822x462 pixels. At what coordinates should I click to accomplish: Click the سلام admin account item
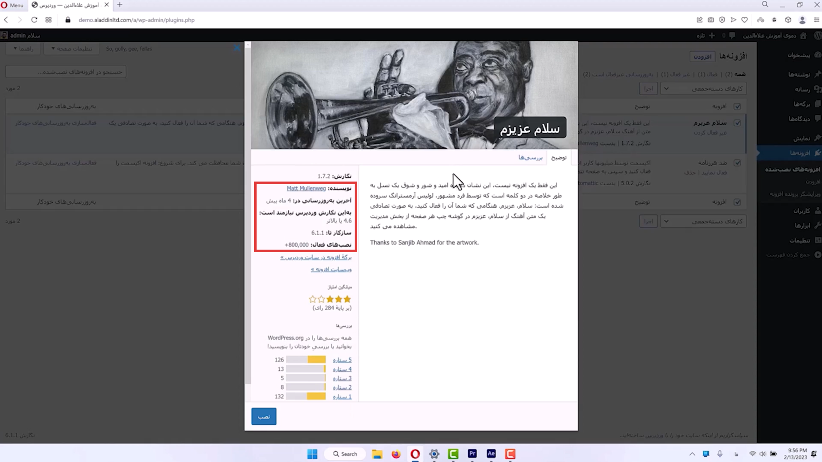pyautogui.click(x=21, y=36)
